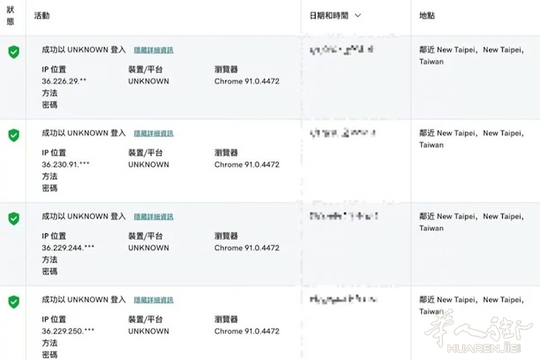The width and height of the screenshot is (540, 360).
Task: Click 成功以 UNKNOWN 登入 title in last row
Action: click(x=83, y=300)
